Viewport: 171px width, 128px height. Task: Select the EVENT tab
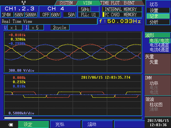[x=129, y=3]
